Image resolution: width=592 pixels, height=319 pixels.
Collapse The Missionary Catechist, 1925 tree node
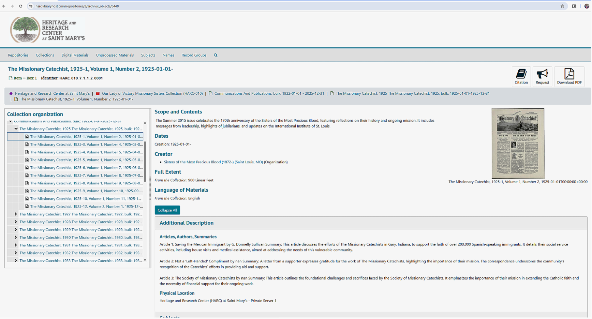click(16, 128)
